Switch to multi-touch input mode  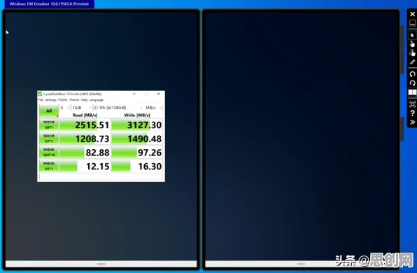click(x=412, y=52)
